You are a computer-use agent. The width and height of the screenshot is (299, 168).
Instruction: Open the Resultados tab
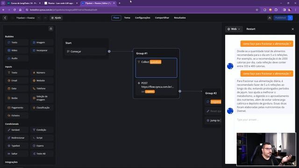(180, 18)
